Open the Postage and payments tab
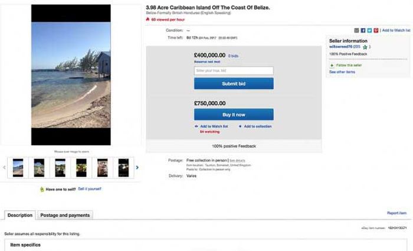 coord(65,215)
